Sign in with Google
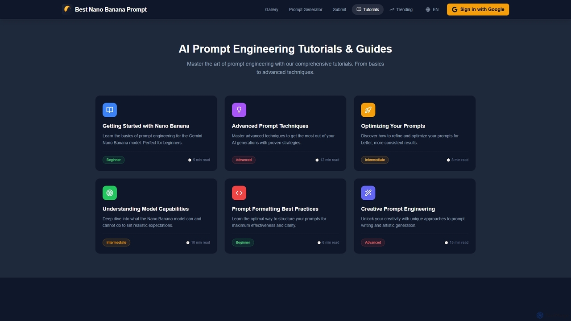Image resolution: width=571 pixels, height=321 pixels. 478,9
